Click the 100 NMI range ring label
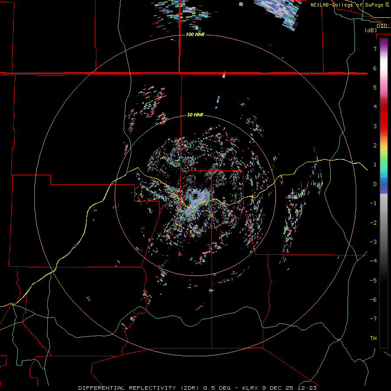The width and height of the screenshot is (391, 391). pos(195,34)
